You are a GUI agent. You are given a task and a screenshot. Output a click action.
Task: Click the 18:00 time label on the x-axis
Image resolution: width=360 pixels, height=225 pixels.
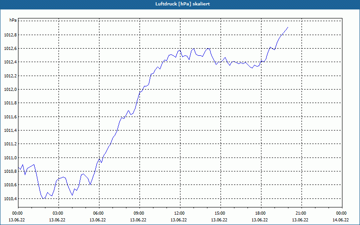(261, 213)
